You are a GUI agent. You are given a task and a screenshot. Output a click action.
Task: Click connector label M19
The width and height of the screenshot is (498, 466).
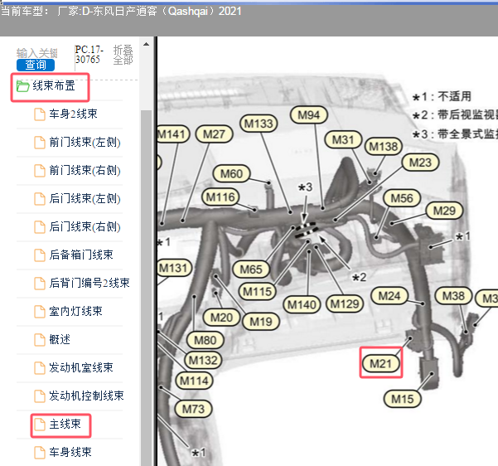pos(261,322)
